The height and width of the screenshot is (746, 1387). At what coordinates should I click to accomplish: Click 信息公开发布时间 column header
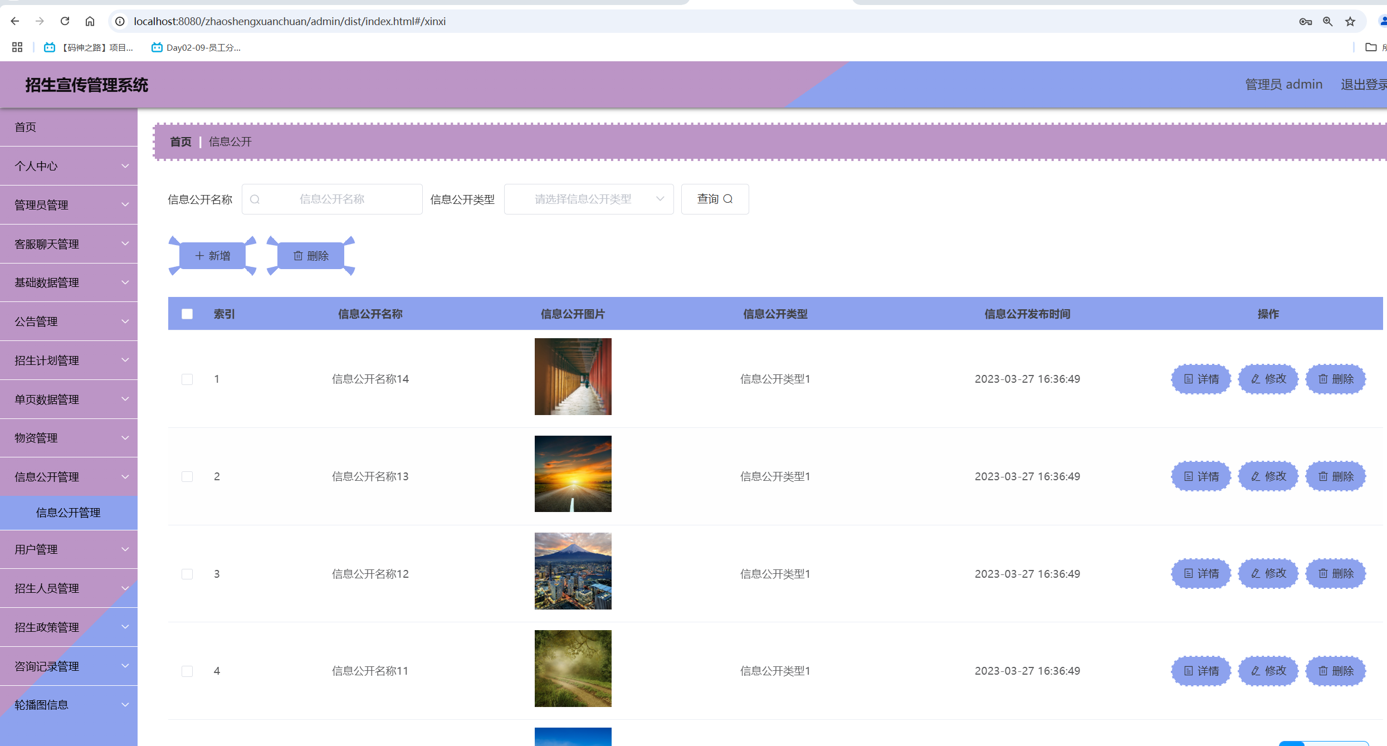click(1027, 314)
